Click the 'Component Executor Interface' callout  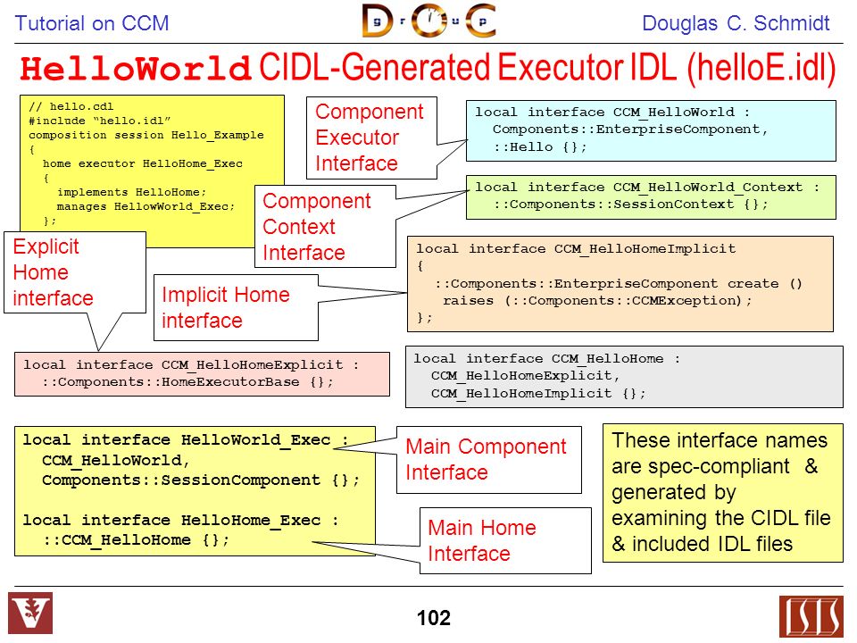point(371,138)
